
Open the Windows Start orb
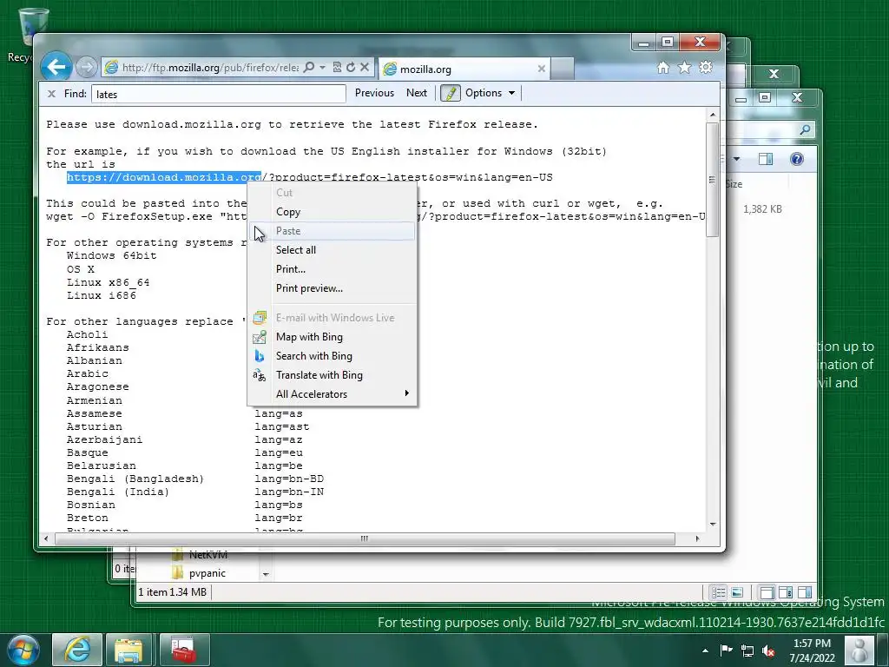click(23, 650)
